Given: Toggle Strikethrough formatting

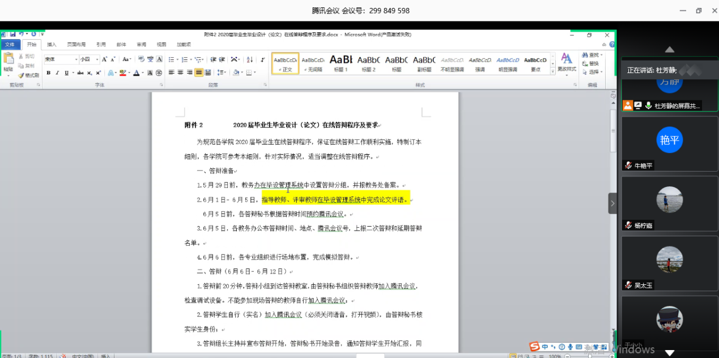Looking at the screenshot, I should click(x=80, y=73).
